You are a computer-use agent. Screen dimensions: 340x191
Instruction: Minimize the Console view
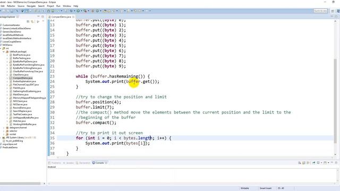tap(332, 163)
